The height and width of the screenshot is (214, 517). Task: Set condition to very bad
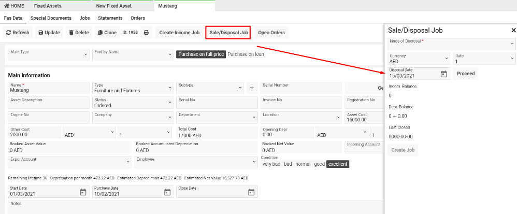(x=271, y=164)
